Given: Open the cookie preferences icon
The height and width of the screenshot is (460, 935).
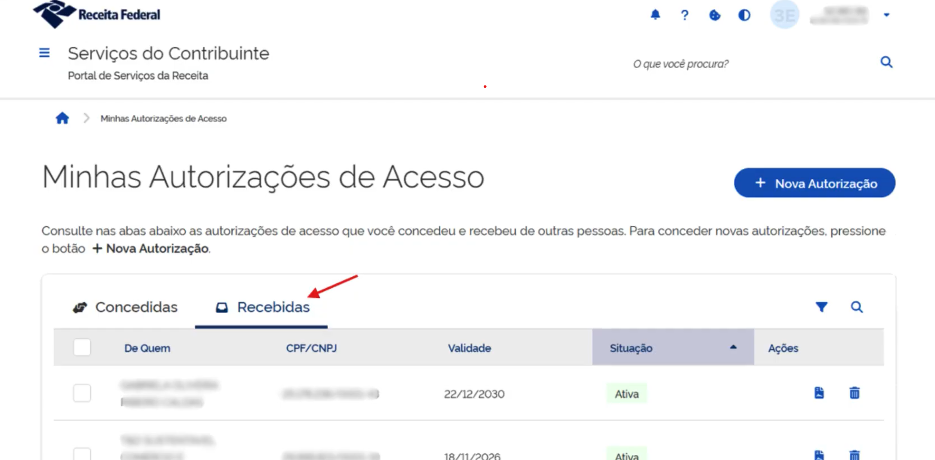Looking at the screenshot, I should point(714,15).
